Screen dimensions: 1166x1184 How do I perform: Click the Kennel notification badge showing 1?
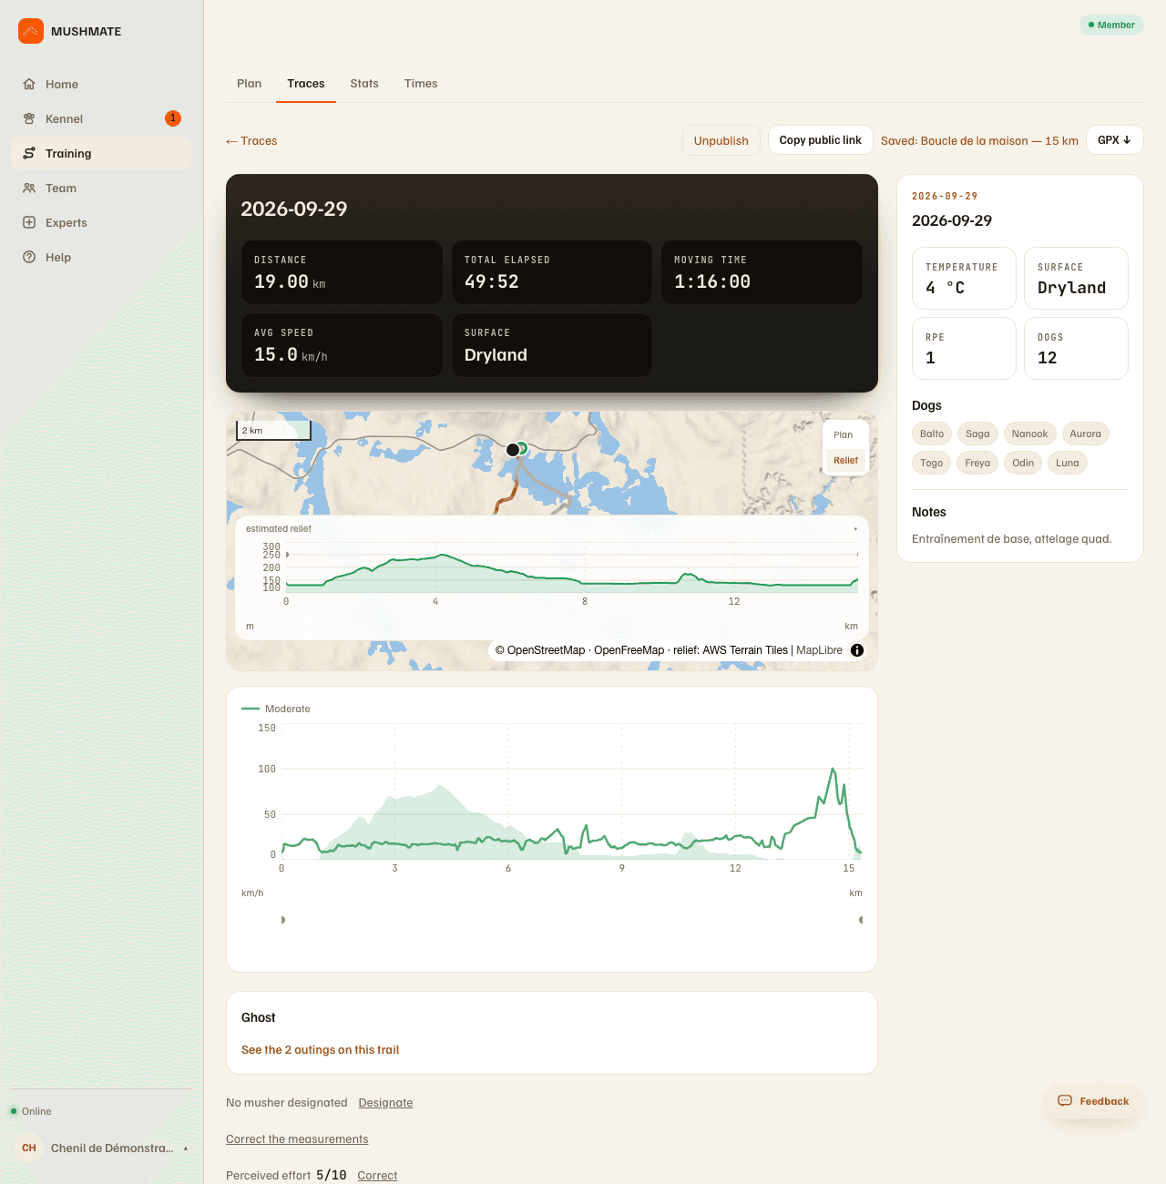coord(173,118)
